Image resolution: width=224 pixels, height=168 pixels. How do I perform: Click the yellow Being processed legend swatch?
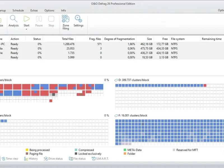27,150
